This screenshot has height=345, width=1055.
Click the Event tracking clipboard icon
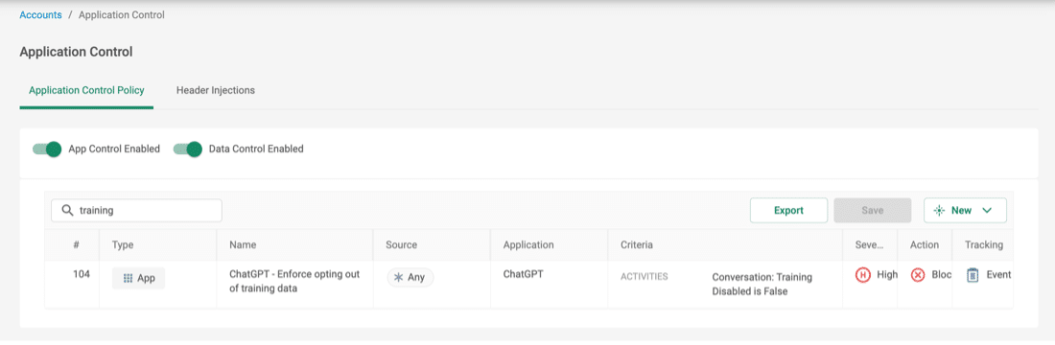point(973,275)
